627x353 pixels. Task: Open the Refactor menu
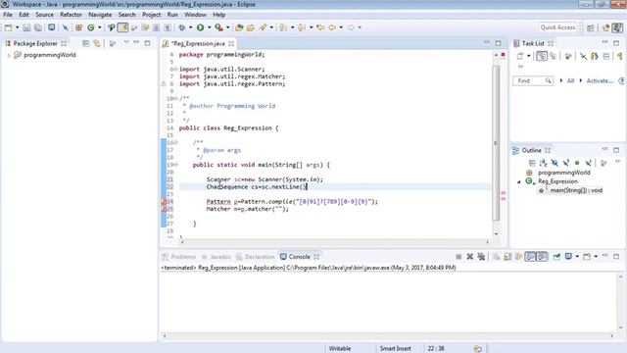[x=71, y=15]
